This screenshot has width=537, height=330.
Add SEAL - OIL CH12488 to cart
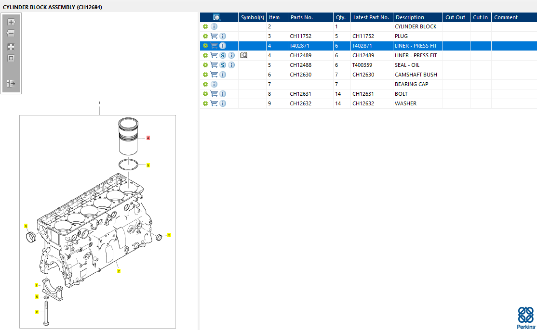tap(214, 65)
